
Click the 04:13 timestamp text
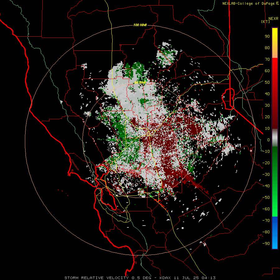[x=208, y=278]
